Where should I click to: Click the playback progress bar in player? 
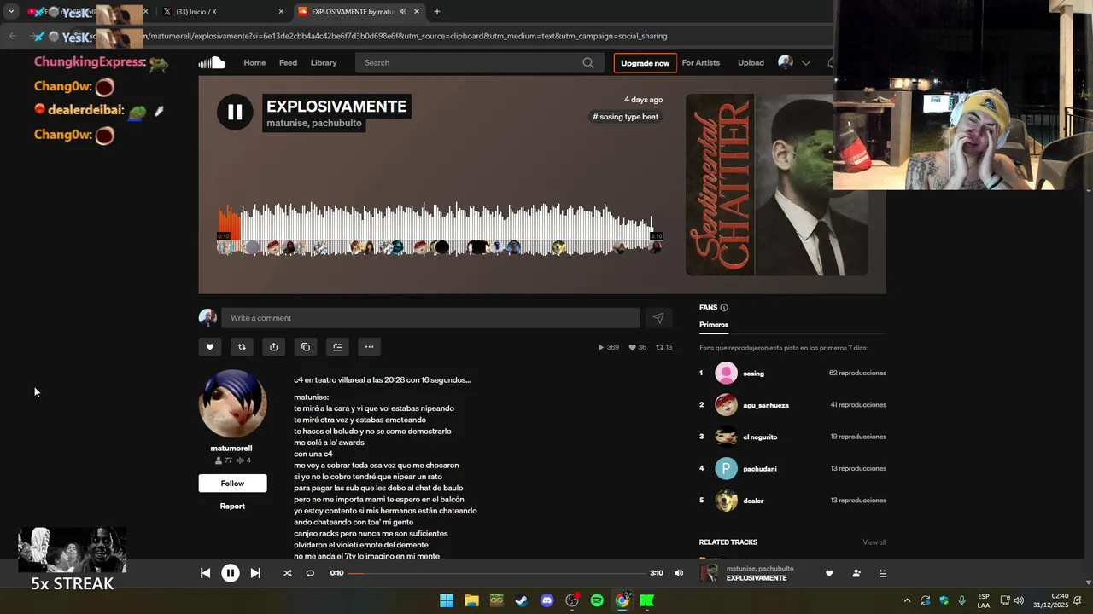click(x=496, y=573)
